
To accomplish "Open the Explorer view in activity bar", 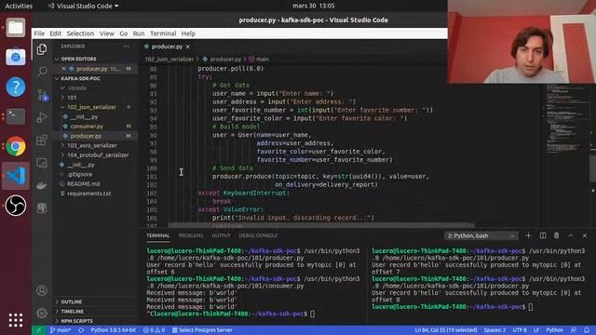I will pos(42,49).
